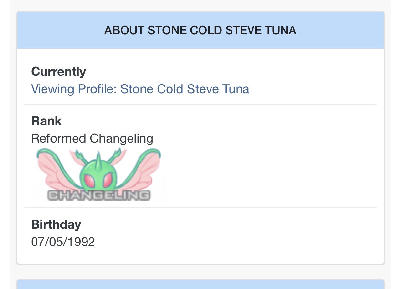Click the blue panel header below the About card
The image size is (401, 289).
[200, 284]
